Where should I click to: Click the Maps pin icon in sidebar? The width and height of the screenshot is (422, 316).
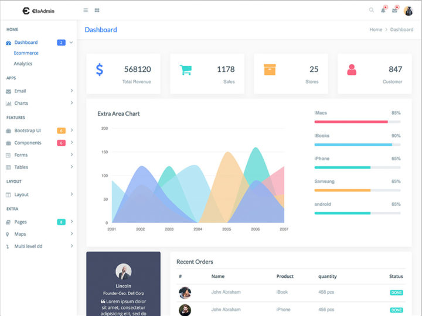(x=8, y=234)
